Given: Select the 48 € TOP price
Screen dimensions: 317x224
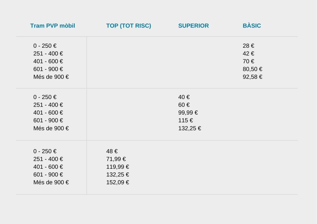Looking at the screenshot, I should tap(112, 151).
